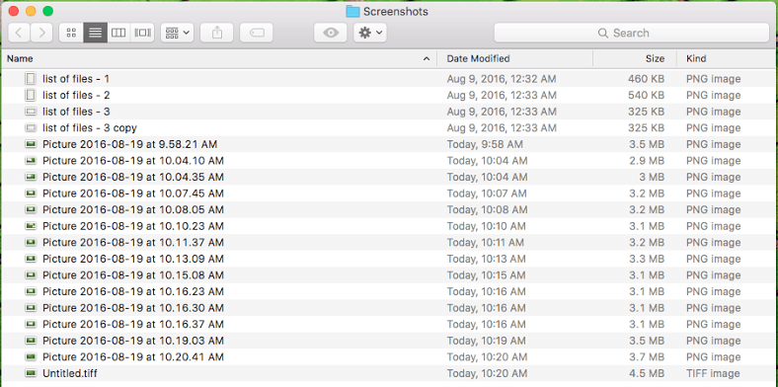This screenshot has width=778, height=387.
Task: Click the Quick Look eye button
Action: [331, 33]
